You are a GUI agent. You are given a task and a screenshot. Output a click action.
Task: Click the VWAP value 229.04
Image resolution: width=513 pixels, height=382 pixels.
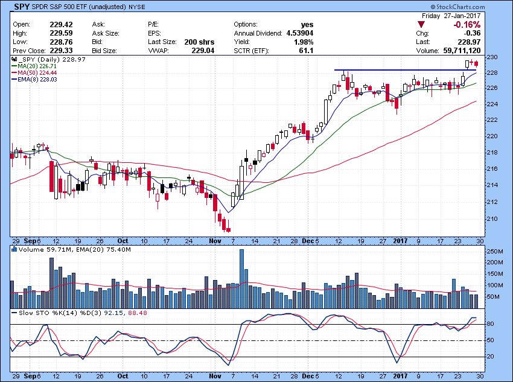tap(203, 51)
